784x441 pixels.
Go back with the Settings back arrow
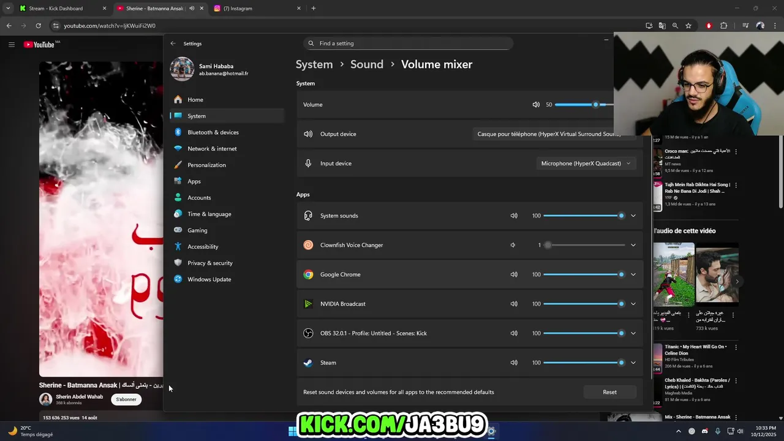coord(173,43)
